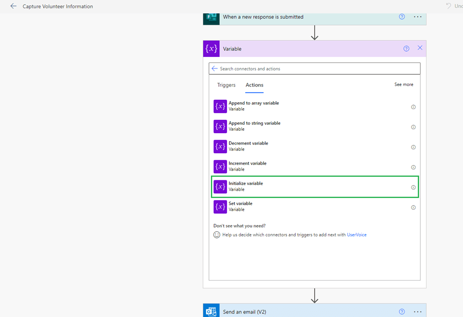Open the UserVoice link
463x317 pixels.
pyautogui.click(x=357, y=235)
